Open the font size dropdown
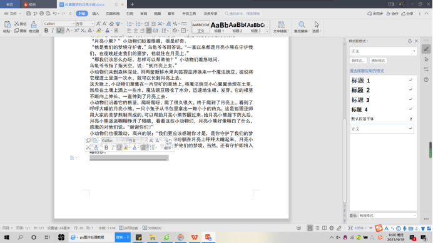Viewport: 433px width, 243px height. pyautogui.click(x=92, y=24)
